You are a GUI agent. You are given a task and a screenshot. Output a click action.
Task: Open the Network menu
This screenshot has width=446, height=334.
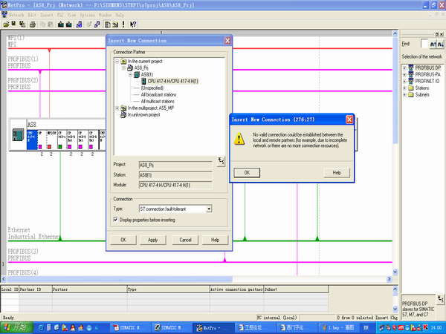(16, 15)
